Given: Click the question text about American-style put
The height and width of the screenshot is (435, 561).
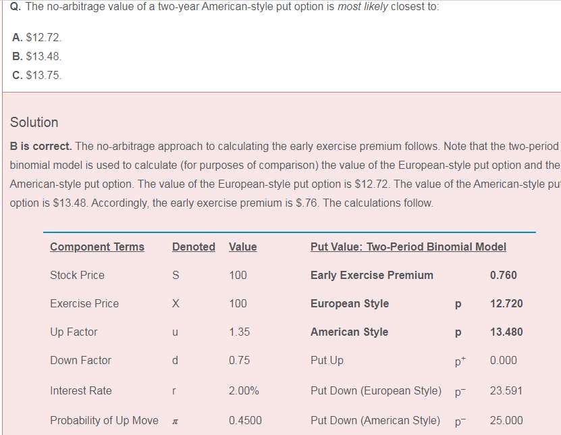Looking at the screenshot, I should point(225,7).
